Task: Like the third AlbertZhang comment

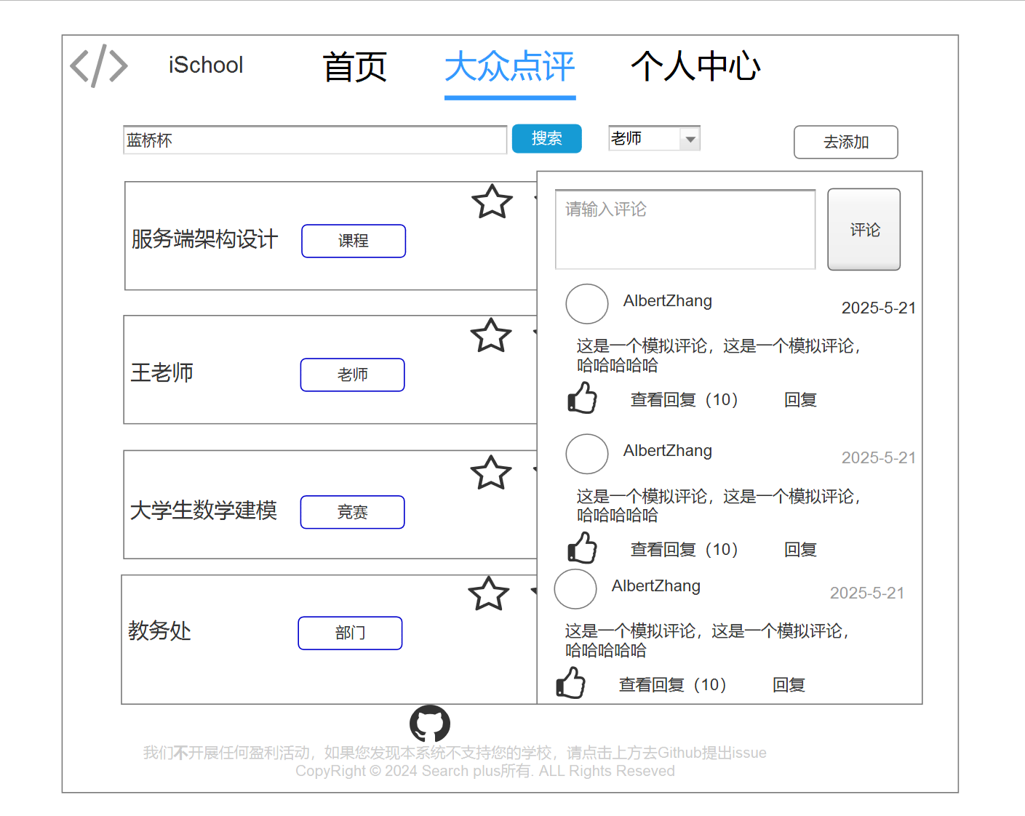Action: pyautogui.click(x=570, y=683)
